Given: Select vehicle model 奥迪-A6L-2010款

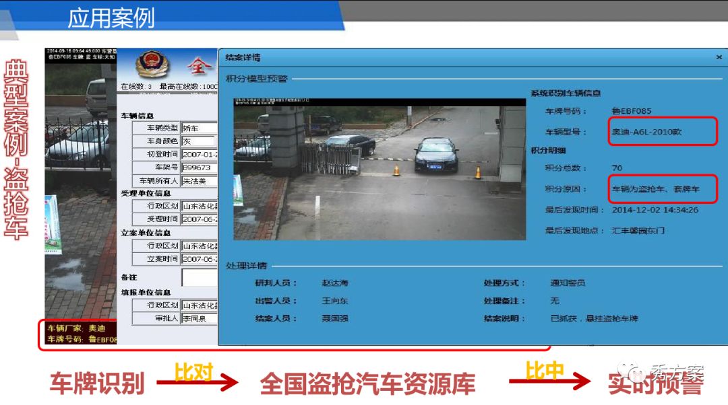Looking at the screenshot, I should 646,132.
